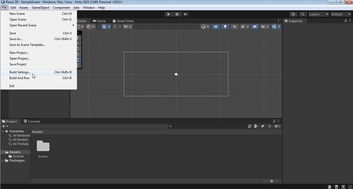Toggle the Inspector lock
Screen dimensions: 353x189
[346, 21]
